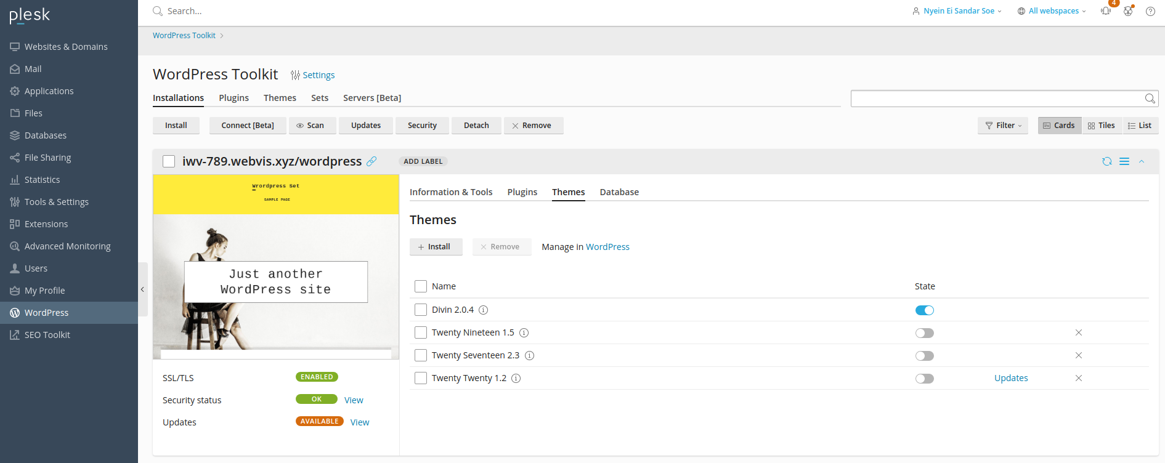The image size is (1165, 463).
Task: Click the Updates link for Twenty Twenty
Action: click(1011, 378)
